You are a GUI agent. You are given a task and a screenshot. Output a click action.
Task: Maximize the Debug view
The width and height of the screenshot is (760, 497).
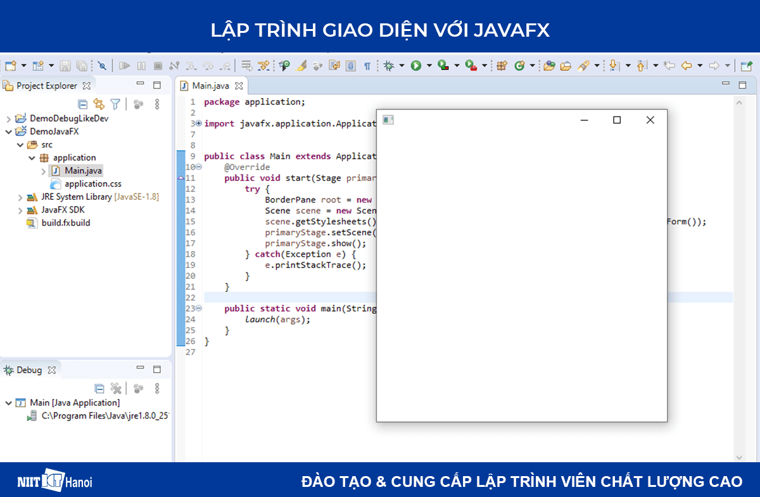[156, 367]
